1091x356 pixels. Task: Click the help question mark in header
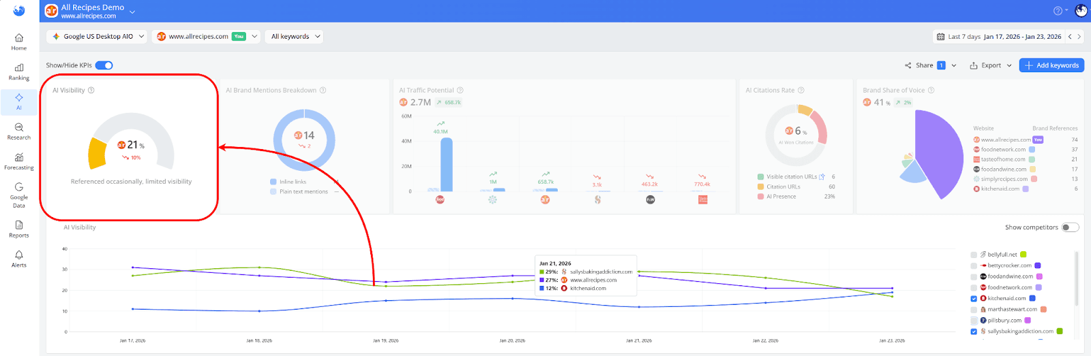tap(1058, 10)
